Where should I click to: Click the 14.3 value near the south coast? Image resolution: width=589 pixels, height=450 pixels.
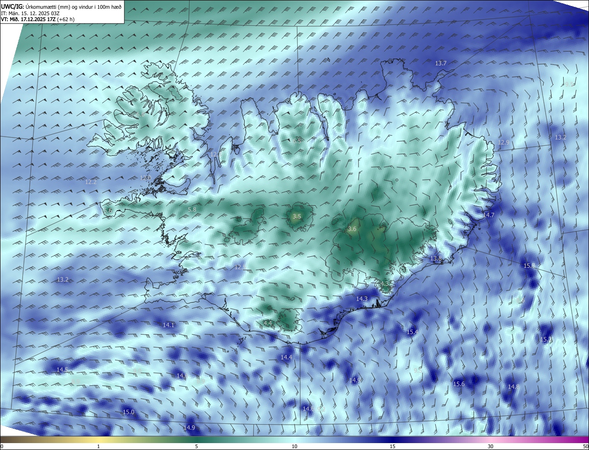[362, 299]
